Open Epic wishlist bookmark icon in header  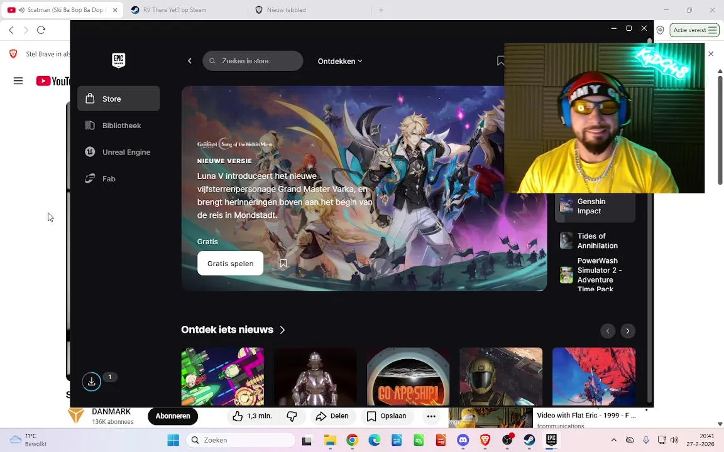click(x=500, y=61)
